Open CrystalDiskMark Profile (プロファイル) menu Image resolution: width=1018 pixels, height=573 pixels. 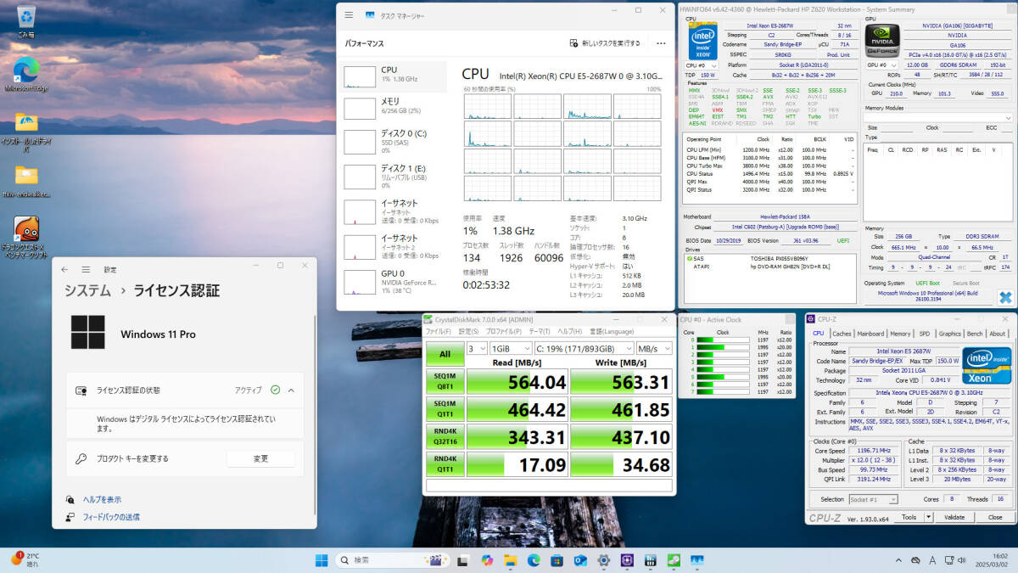click(x=504, y=331)
